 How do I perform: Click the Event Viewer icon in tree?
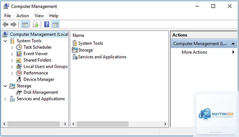coord(19,54)
